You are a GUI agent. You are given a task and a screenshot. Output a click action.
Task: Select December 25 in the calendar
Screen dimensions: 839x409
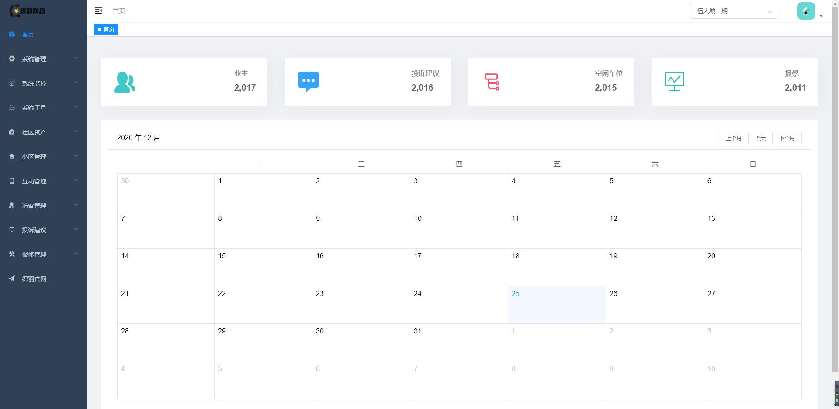click(556, 305)
